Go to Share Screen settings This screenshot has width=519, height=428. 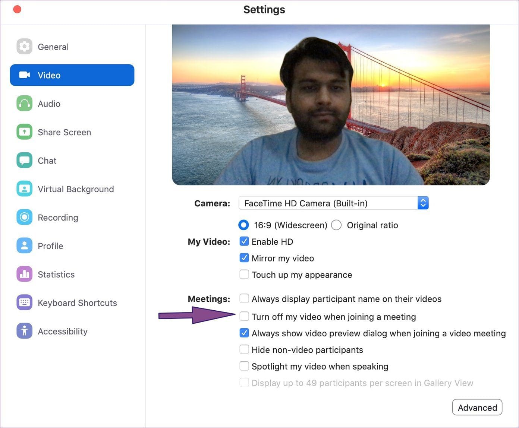[x=72, y=132]
